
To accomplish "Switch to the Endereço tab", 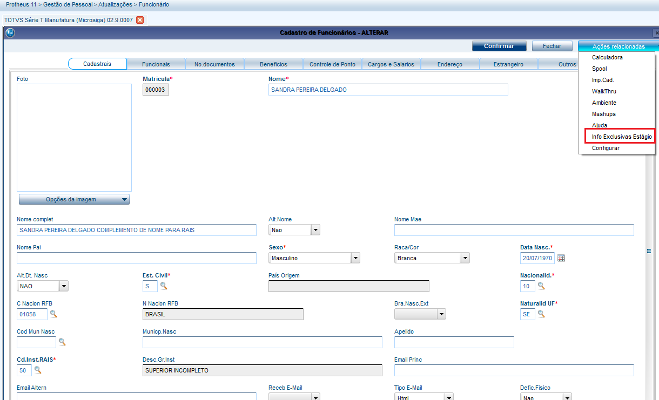I will (450, 64).
